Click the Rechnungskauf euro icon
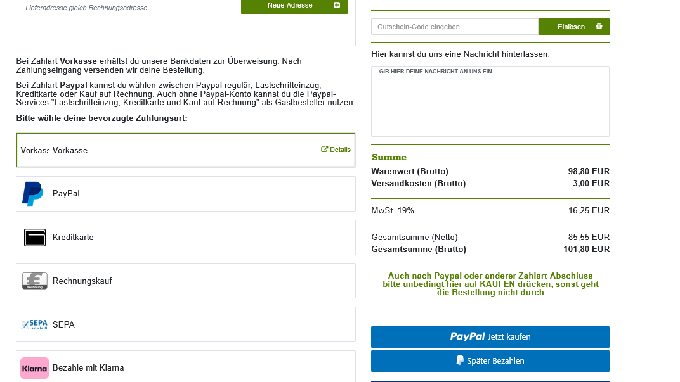The height and width of the screenshot is (382, 680). pos(35,281)
